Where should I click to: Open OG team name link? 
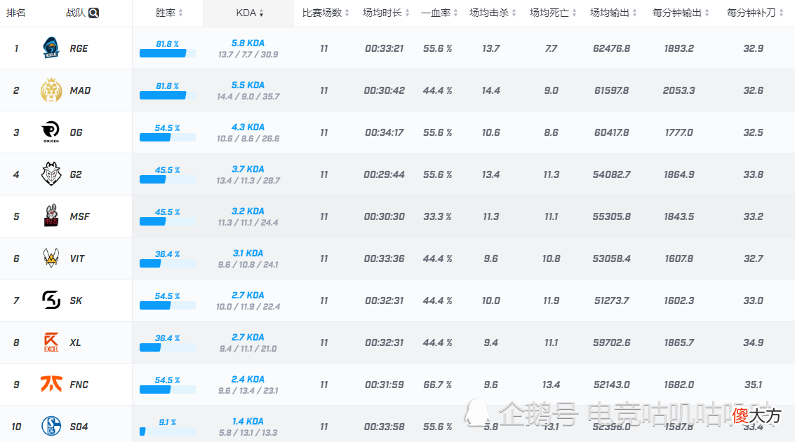pos(76,132)
